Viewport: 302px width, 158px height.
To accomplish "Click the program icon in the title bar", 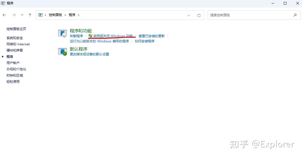I will [x=3, y=3].
